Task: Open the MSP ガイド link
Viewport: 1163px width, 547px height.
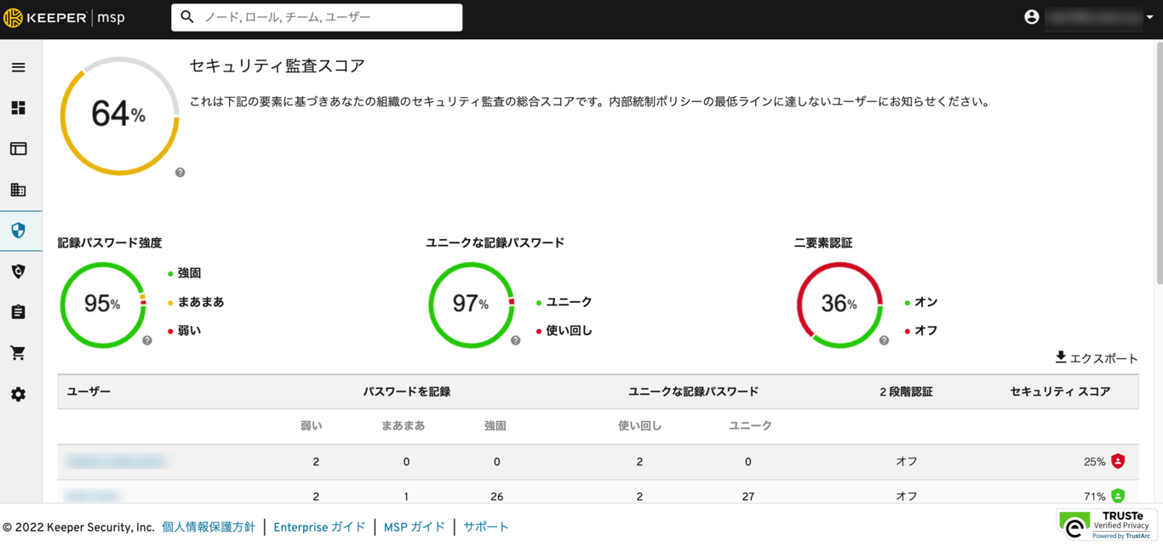Action: 415,527
